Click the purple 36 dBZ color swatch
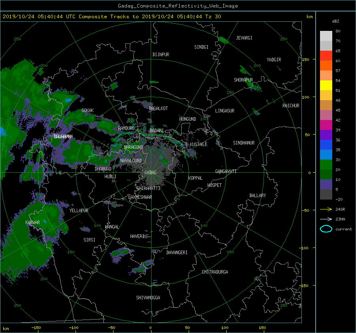 [326, 135]
